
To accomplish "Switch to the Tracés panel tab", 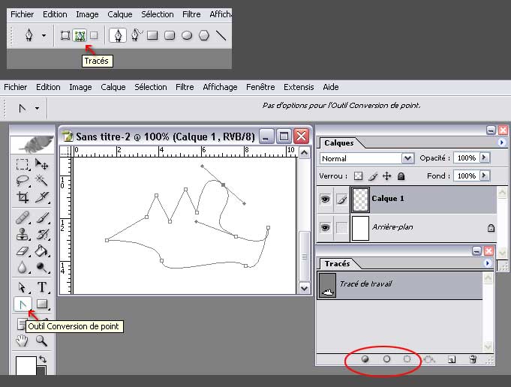I will 338,263.
